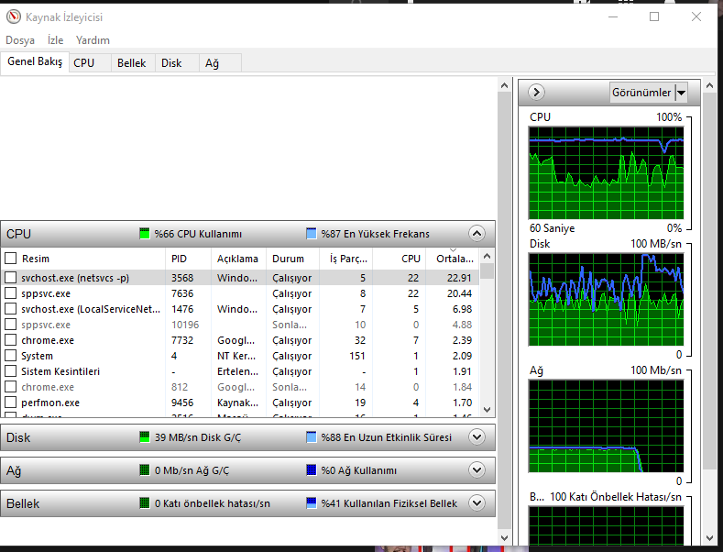Sort by the İş Parç... column header

345,259
